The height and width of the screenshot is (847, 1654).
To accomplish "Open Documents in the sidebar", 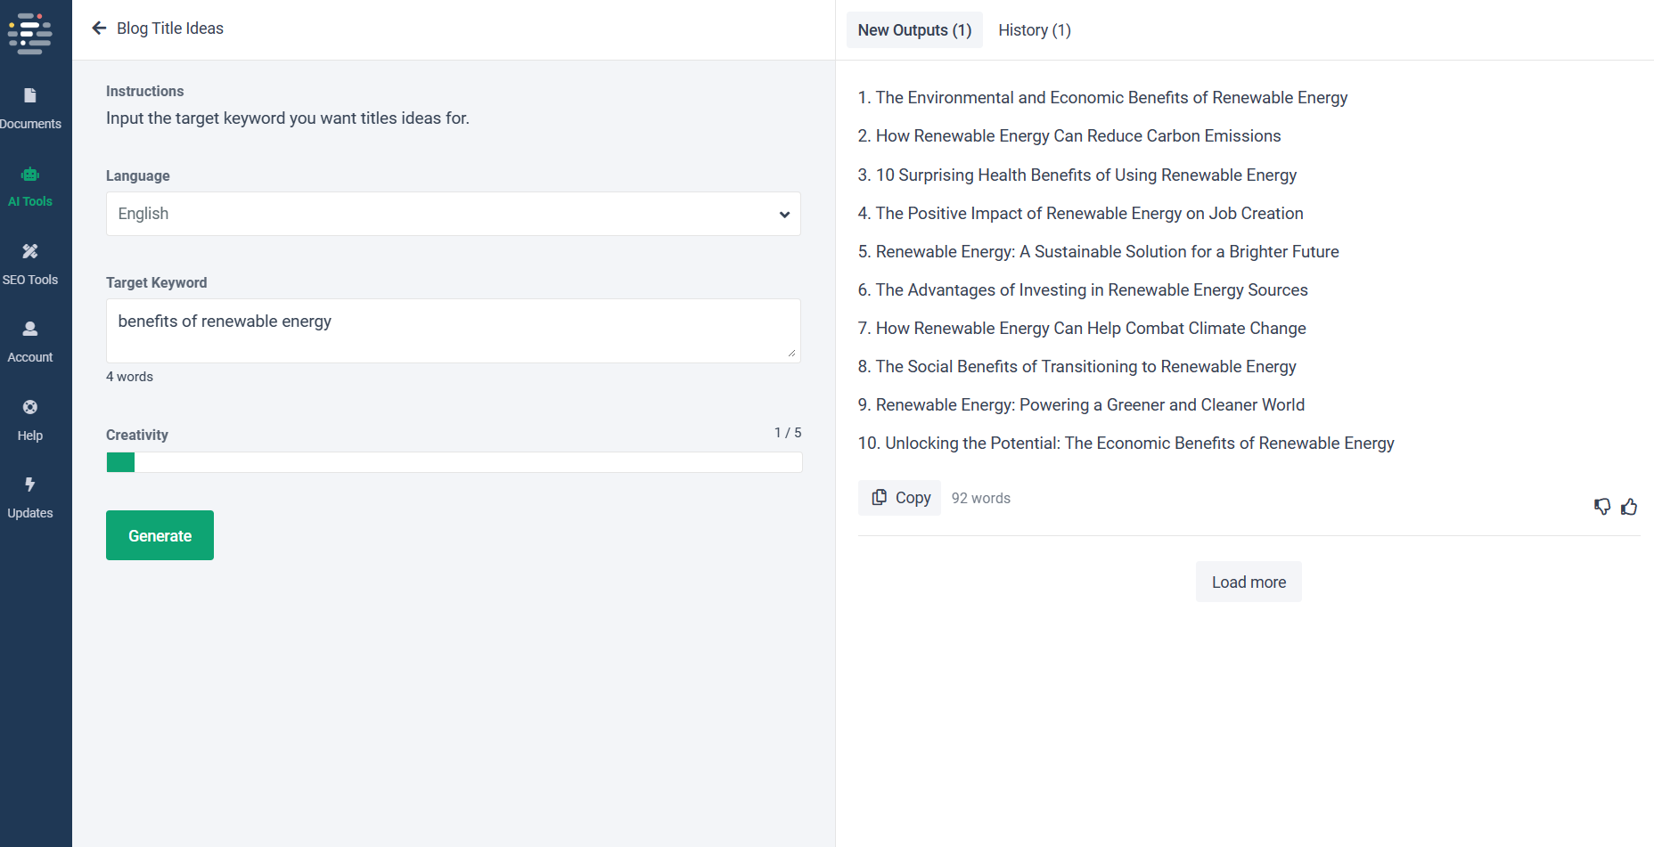I will point(30,109).
